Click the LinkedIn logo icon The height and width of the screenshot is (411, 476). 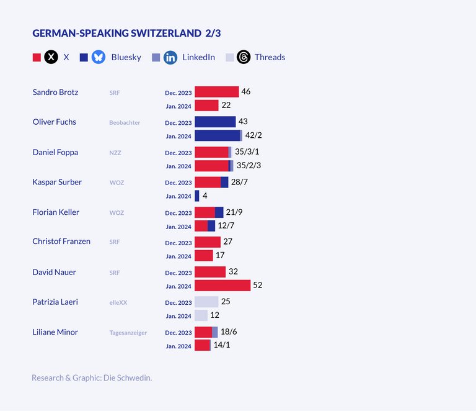click(x=170, y=57)
